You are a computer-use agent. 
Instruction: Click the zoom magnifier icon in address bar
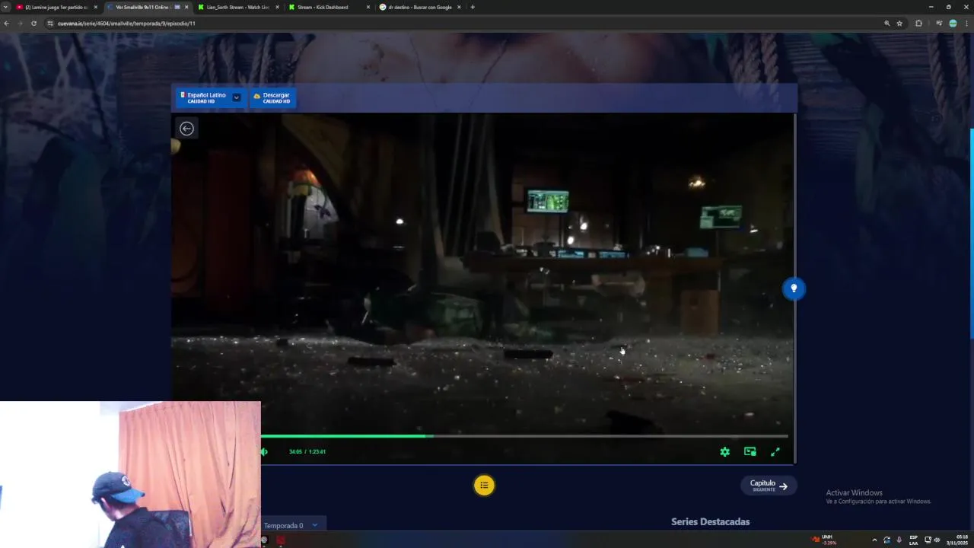pos(886,24)
